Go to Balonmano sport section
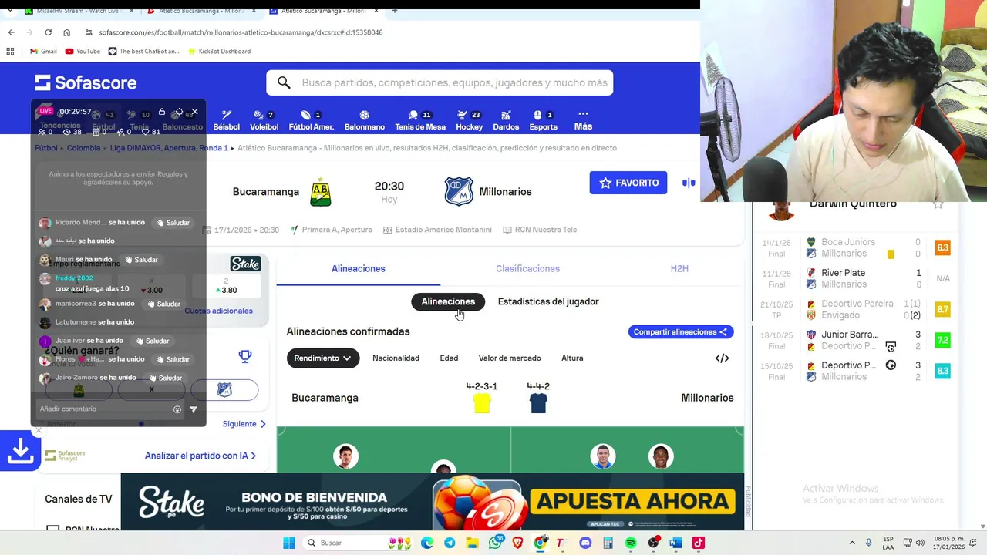Screen dimensions: 987x555 [x=364, y=120]
